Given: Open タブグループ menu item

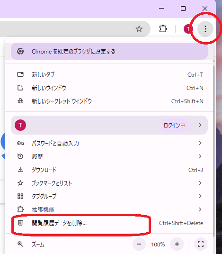Looking at the screenshot, I should [x=109, y=196].
